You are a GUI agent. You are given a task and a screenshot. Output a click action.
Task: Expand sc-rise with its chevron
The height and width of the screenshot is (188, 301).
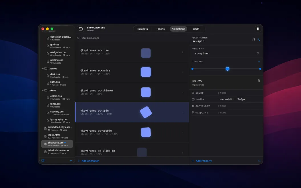click(x=182, y=52)
